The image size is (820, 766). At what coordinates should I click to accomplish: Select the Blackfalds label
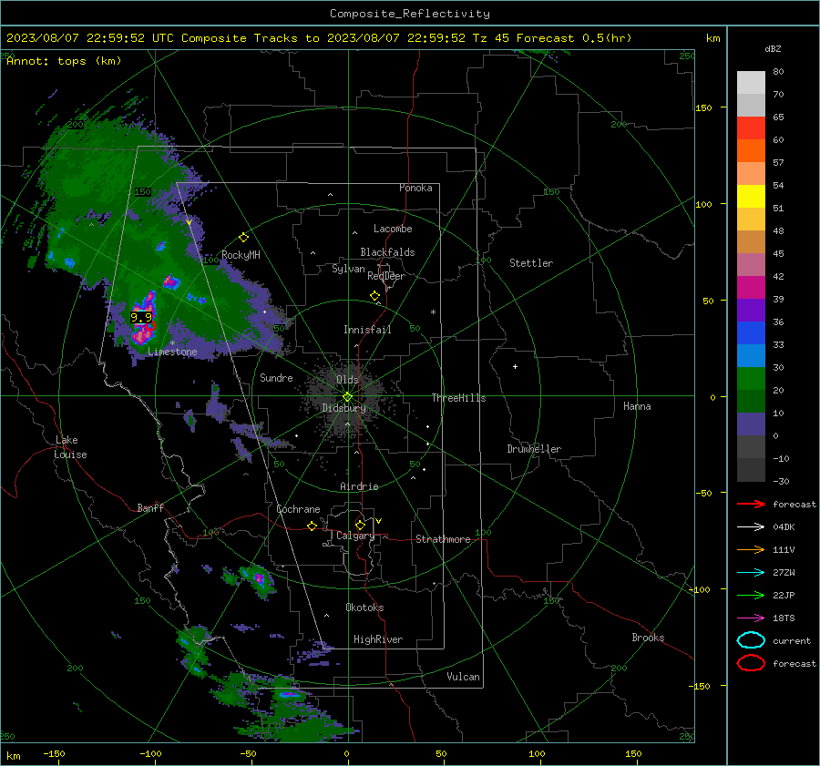pos(387,252)
